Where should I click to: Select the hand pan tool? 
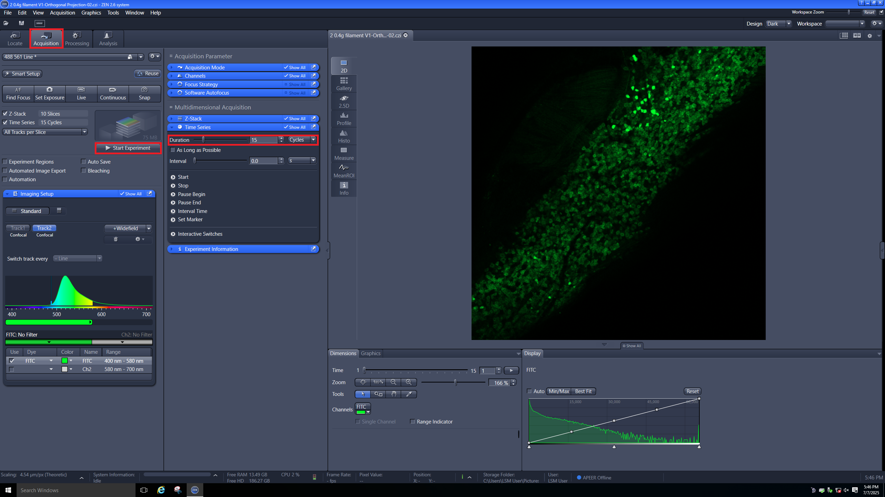tap(393, 394)
